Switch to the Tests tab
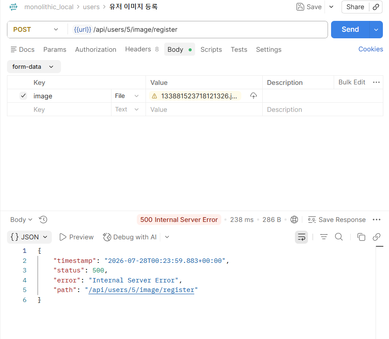Viewport: 389px width, 339px height. [239, 50]
